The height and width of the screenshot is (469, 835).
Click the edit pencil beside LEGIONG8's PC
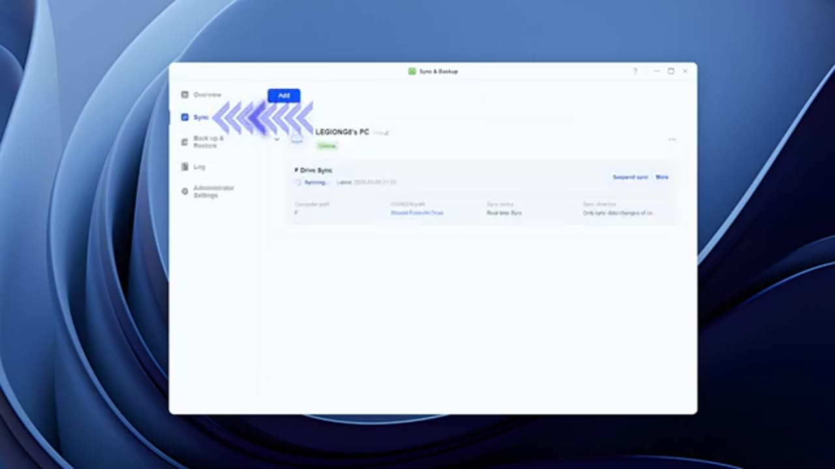coord(387,132)
